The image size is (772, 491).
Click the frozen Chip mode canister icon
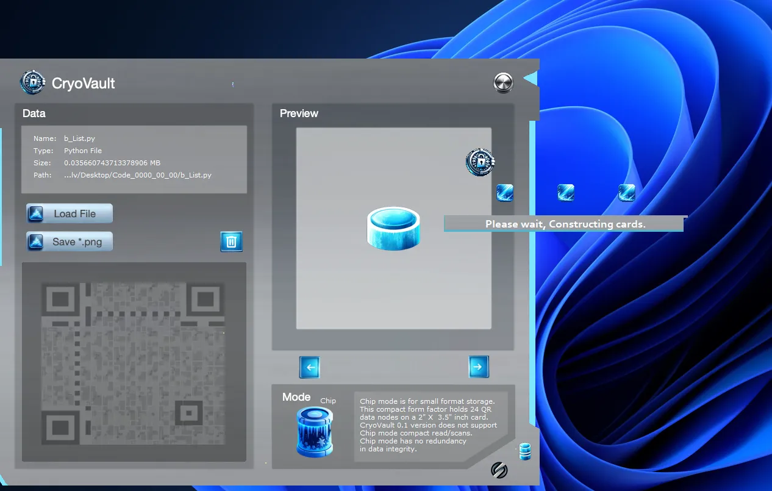tap(315, 432)
